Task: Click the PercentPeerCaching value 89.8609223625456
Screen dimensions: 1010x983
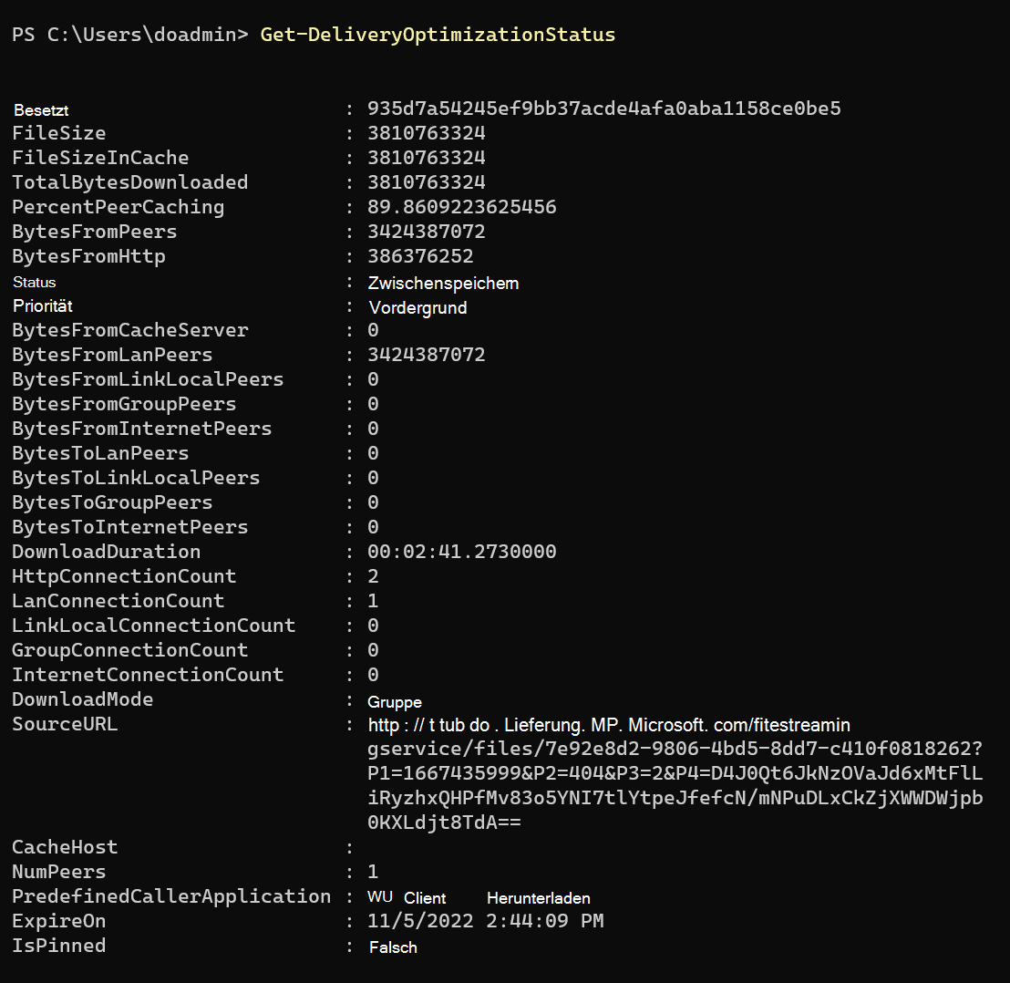Action: (461, 207)
